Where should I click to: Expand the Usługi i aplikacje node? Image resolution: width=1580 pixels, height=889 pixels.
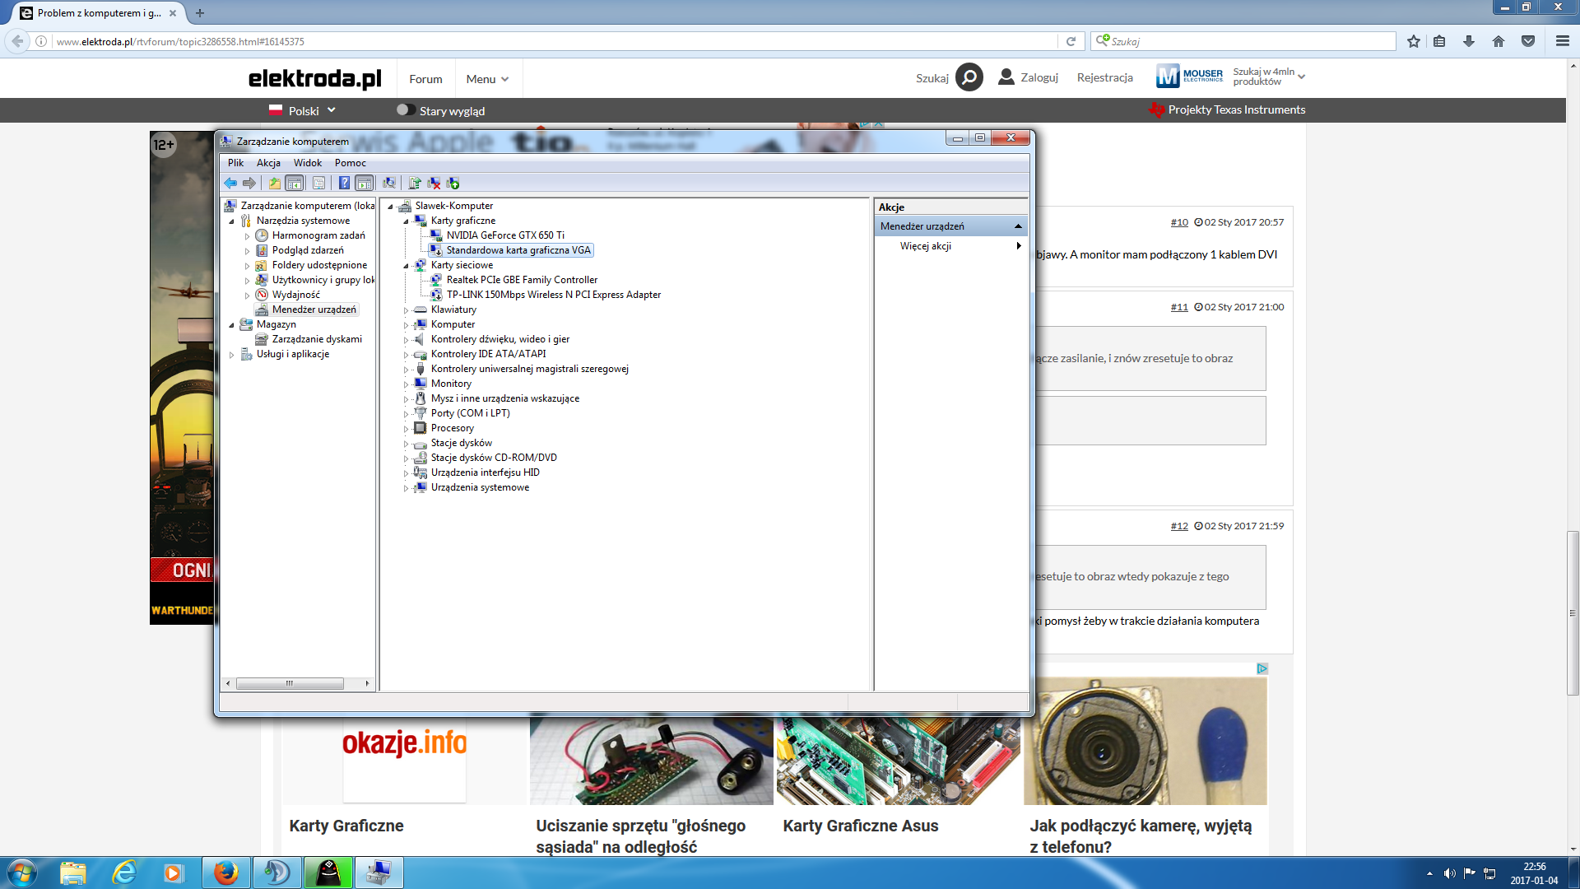click(x=231, y=355)
